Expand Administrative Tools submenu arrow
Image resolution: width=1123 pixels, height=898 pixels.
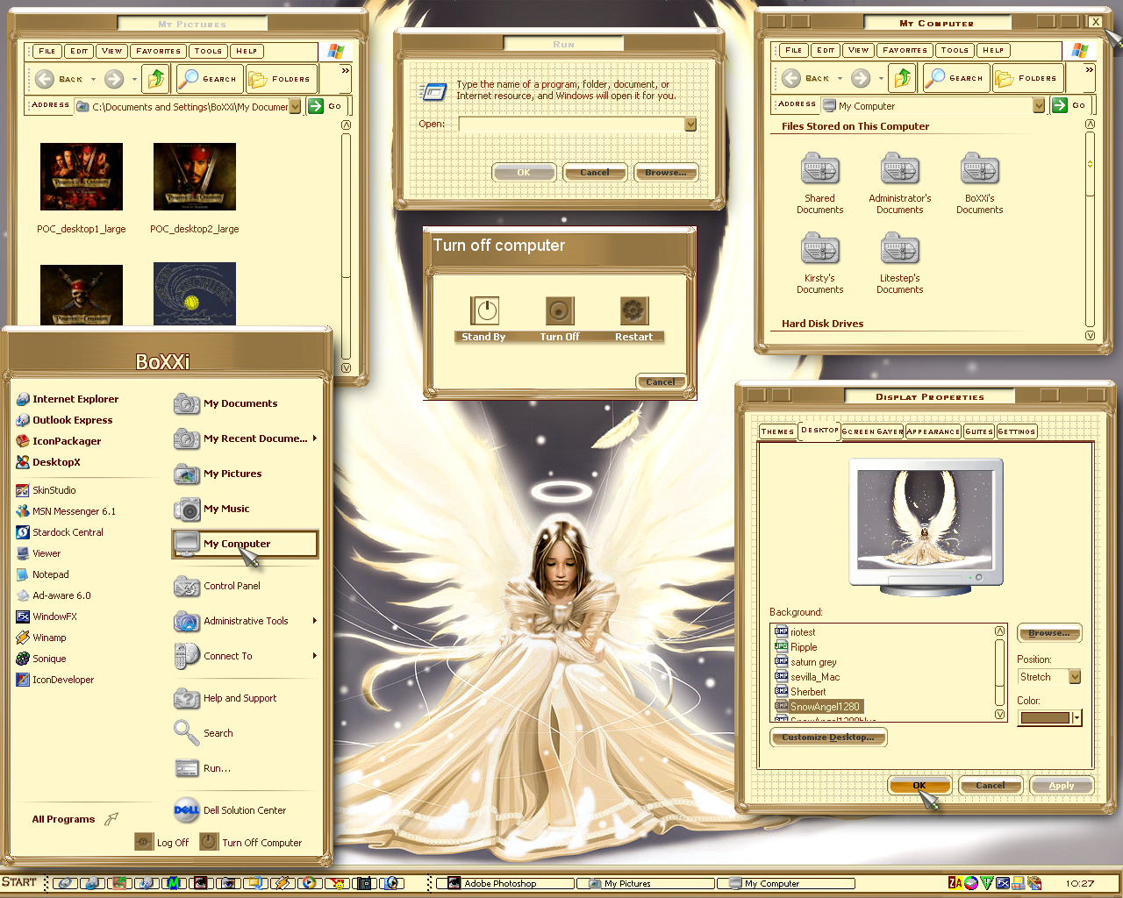click(315, 621)
